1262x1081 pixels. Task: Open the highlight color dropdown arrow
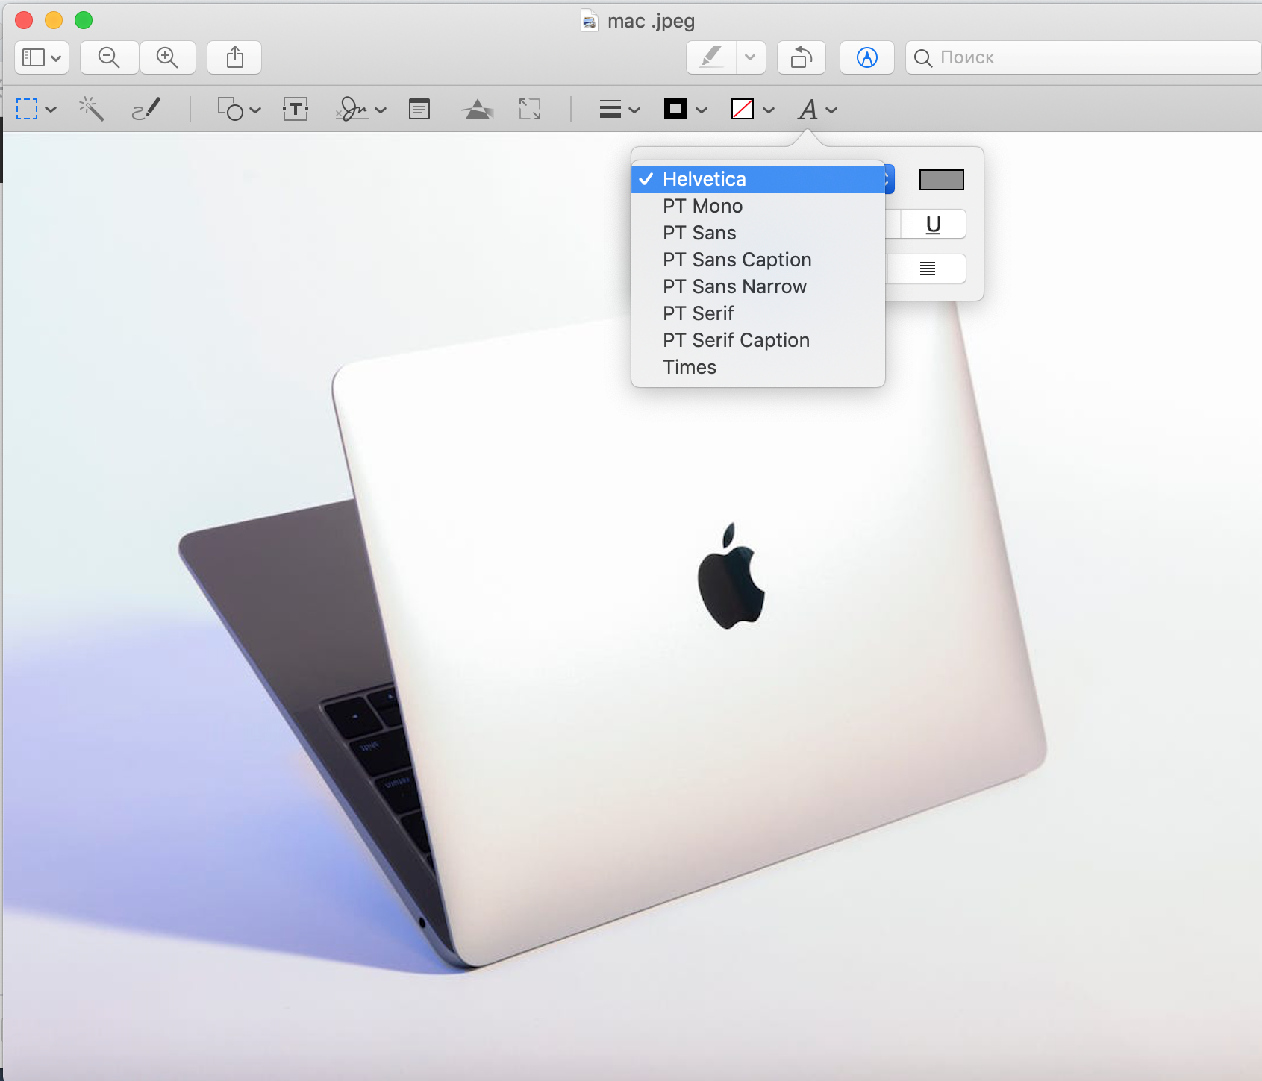[x=751, y=57]
